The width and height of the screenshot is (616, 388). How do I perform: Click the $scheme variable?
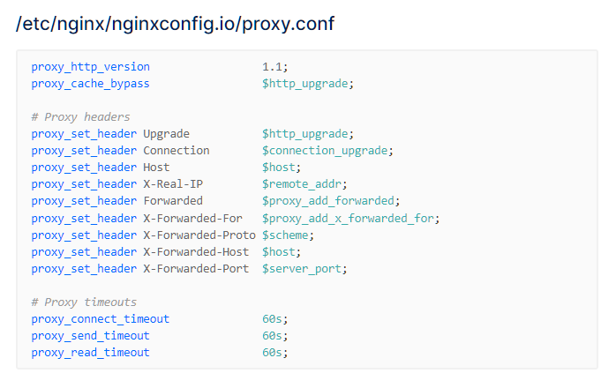285,235
